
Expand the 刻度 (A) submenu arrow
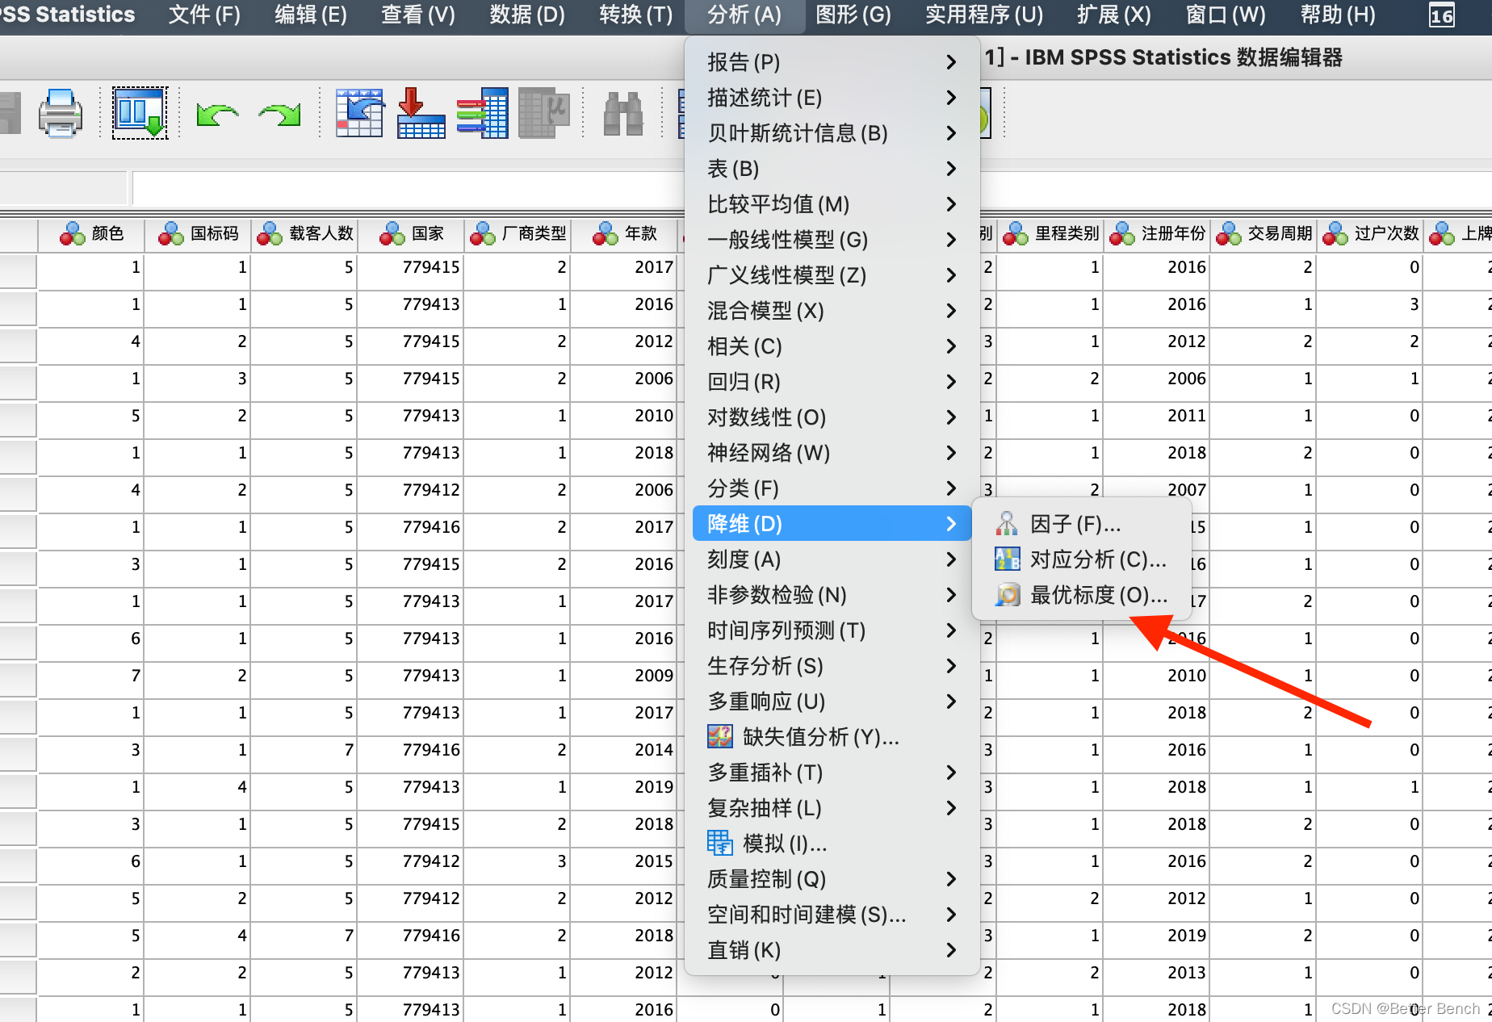[951, 559]
